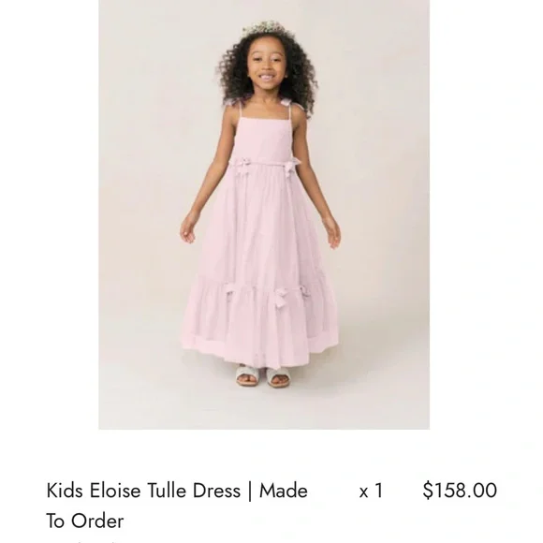Select the $158.00 price text
The height and width of the screenshot is (543, 543).
tap(460, 491)
